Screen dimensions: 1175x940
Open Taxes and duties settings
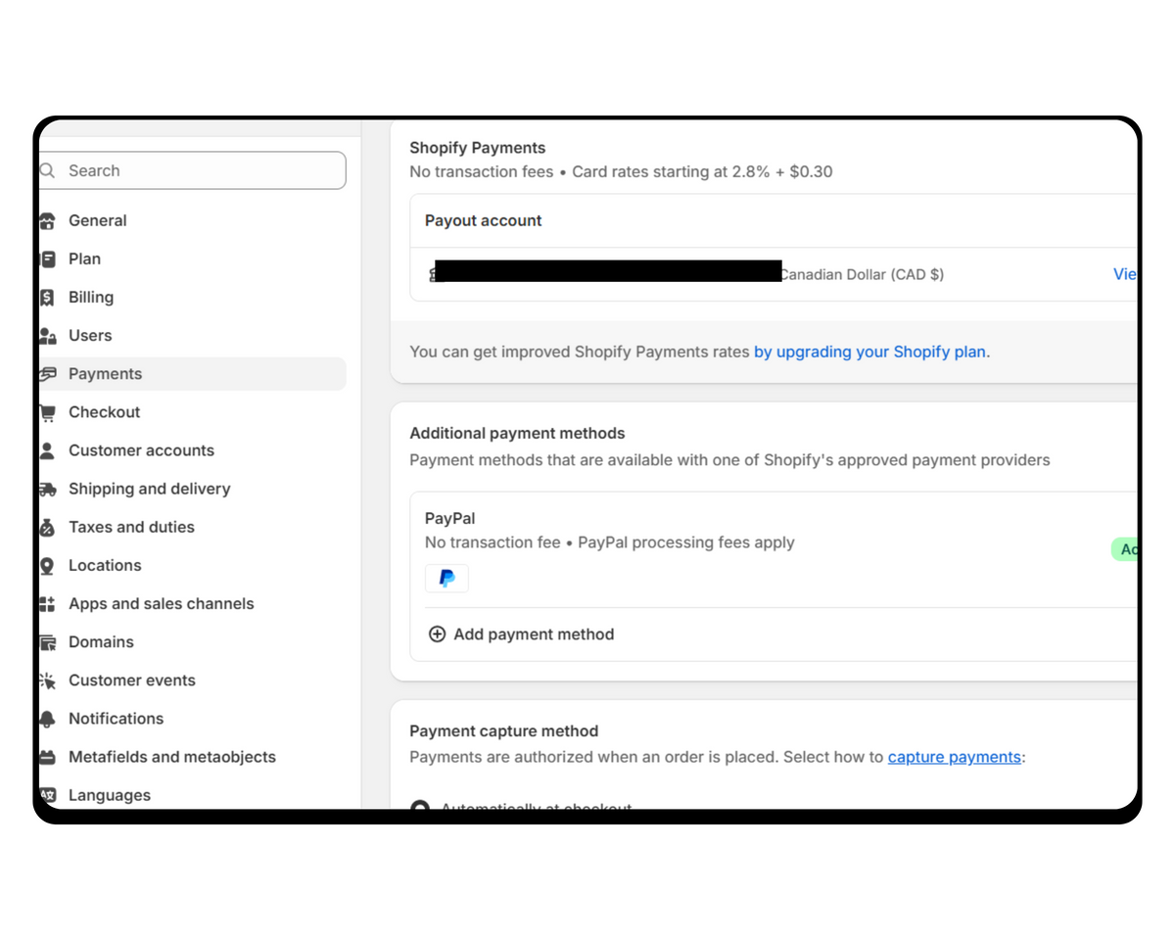click(131, 527)
